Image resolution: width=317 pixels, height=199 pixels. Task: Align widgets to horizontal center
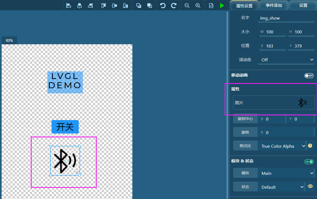tap(80, 5)
